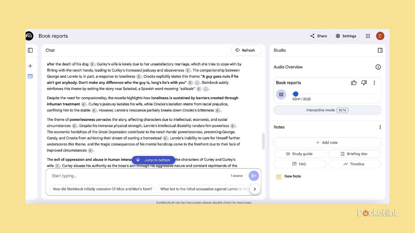Open citation 3 after 'response to loneliness'
This screenshot has height=233, width=415.
[139, 77]
